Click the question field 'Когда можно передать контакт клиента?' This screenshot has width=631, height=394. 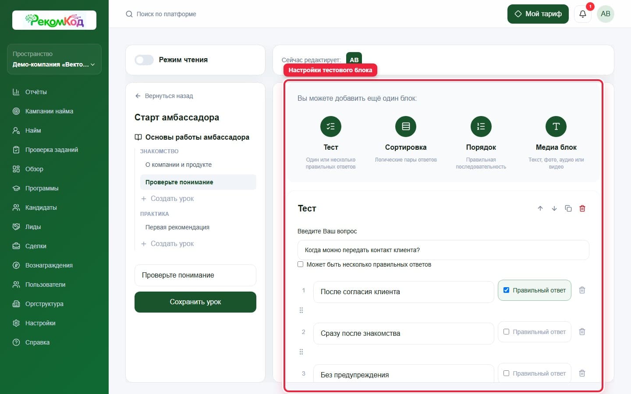443,250
